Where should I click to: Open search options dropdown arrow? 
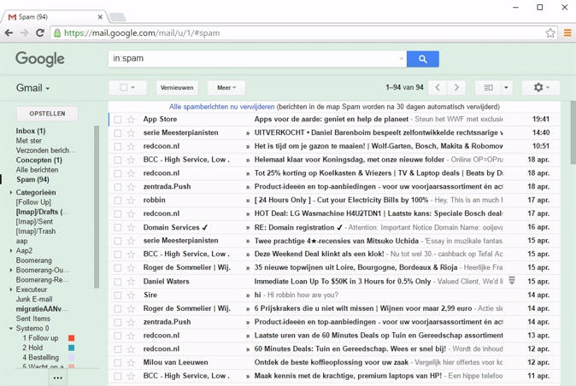(x=401, y=59)
